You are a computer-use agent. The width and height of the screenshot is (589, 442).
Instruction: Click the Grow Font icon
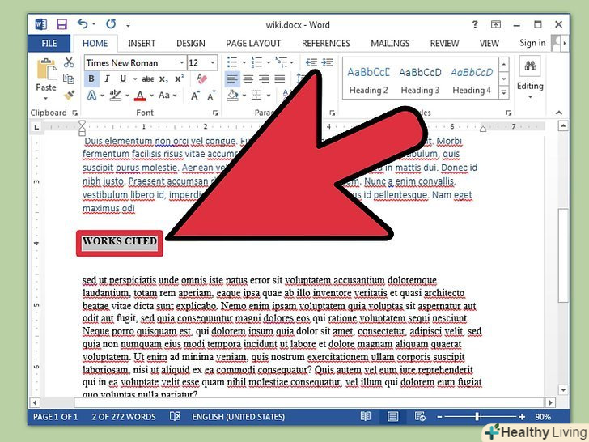(195, 96)
